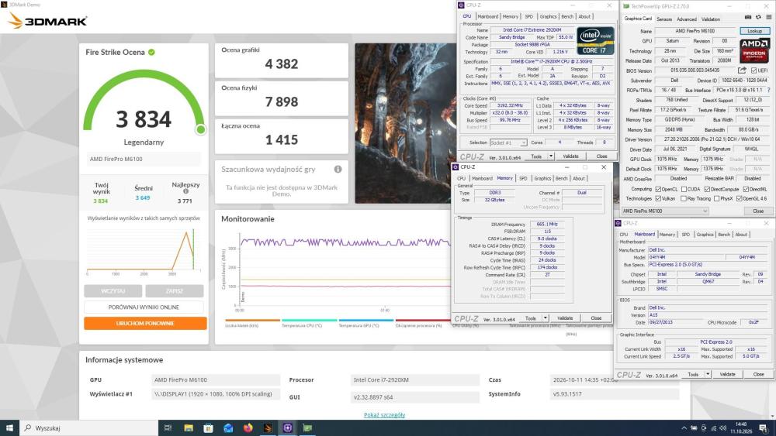Open the GPU-Z hamburger menu icon
This screenshot has height=436, width=776.
768,17
